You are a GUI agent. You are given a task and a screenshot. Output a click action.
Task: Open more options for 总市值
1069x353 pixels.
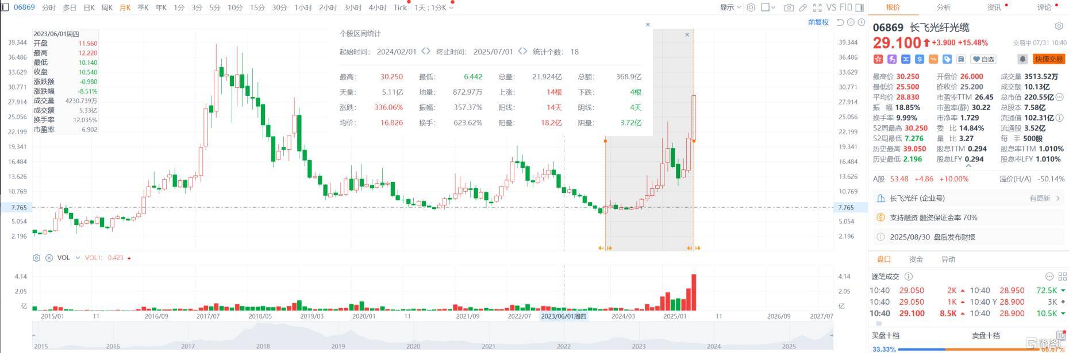pos(1059,97)
